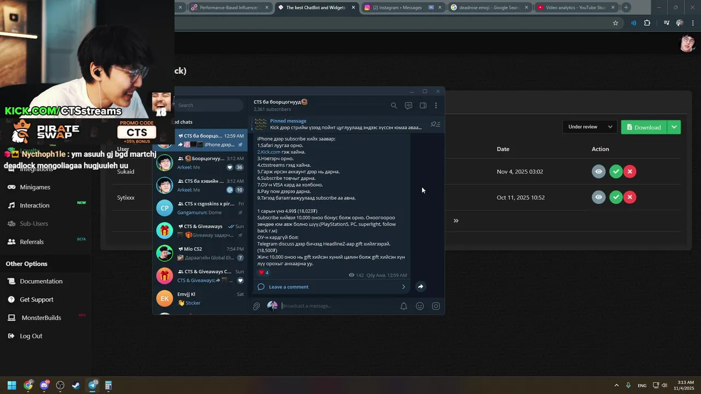This screenshot has width=701, height=394.
Task: Open the Mio CS2 channel chat
Action: click(x=201, y=253)
